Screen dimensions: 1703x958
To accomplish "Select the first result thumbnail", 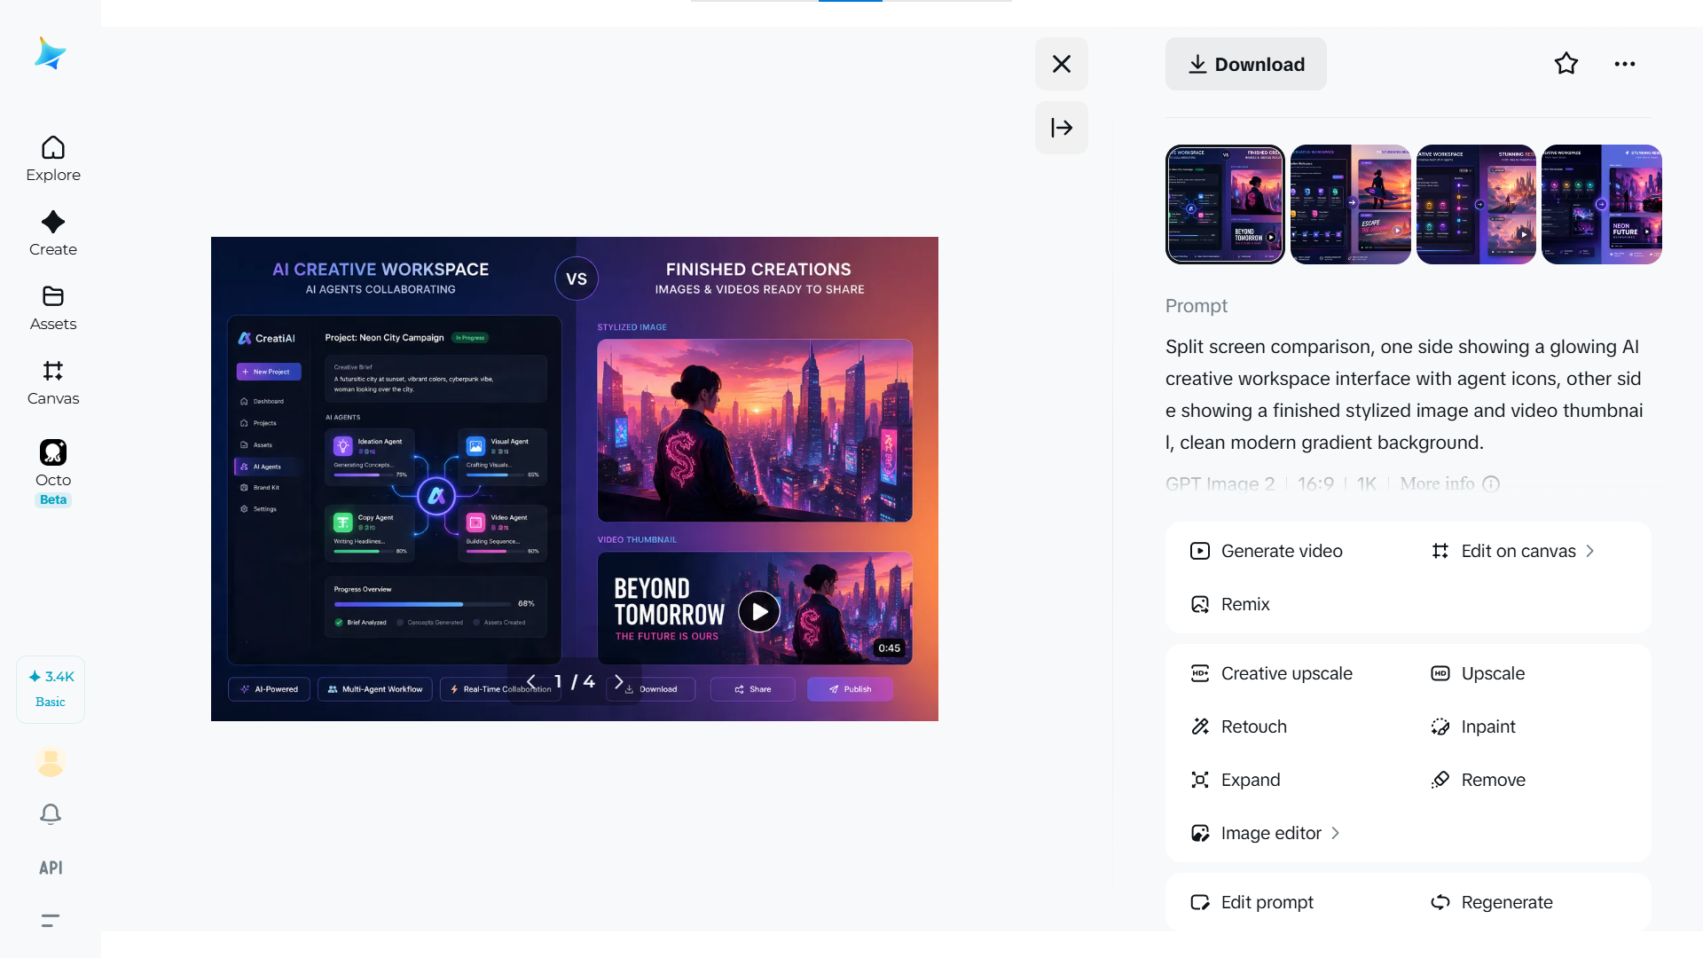I will pos(1225,204).
